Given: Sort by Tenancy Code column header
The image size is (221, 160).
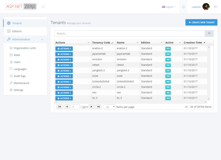Looking at the screenshot, I should (102, 43).
